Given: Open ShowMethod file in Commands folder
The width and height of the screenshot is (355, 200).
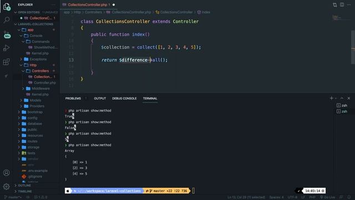Looking at the screenshot, I should point(45,47).
